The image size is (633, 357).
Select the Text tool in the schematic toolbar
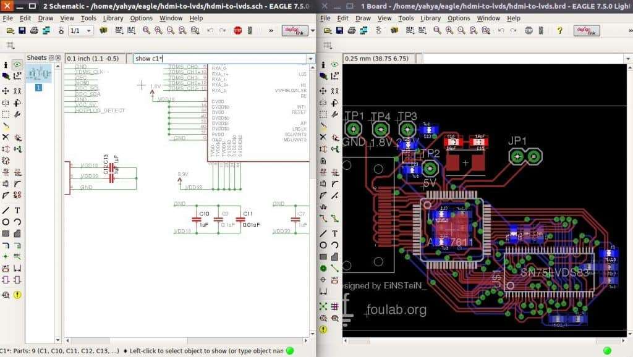click(17, 210)
